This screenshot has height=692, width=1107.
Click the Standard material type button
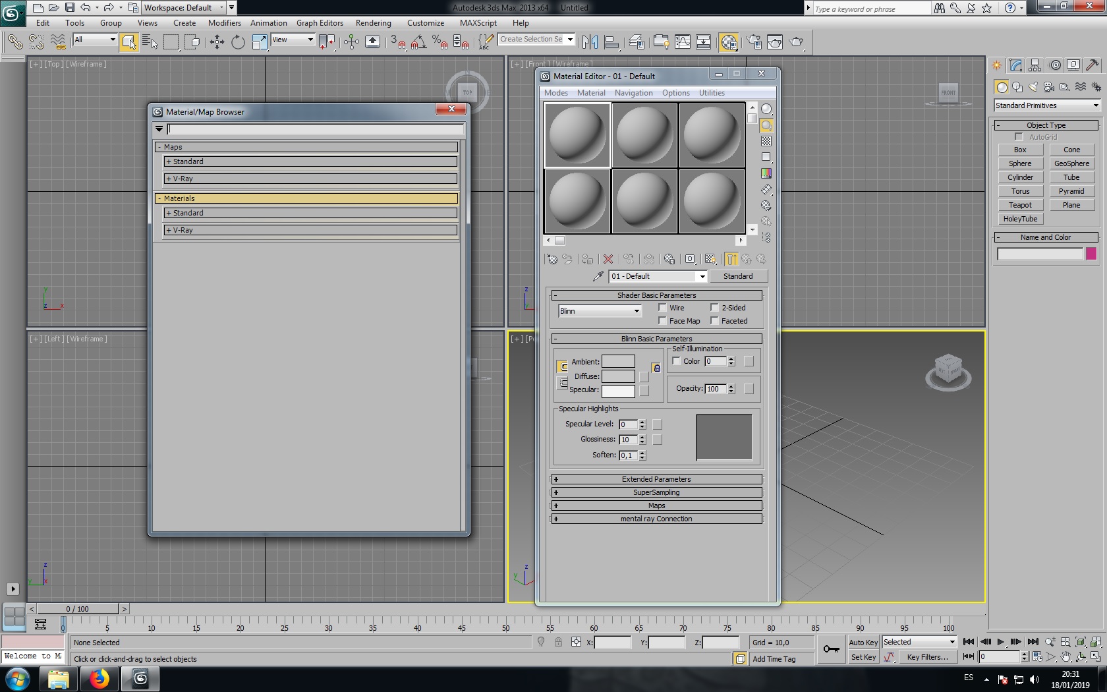click(x=738, y=276)
